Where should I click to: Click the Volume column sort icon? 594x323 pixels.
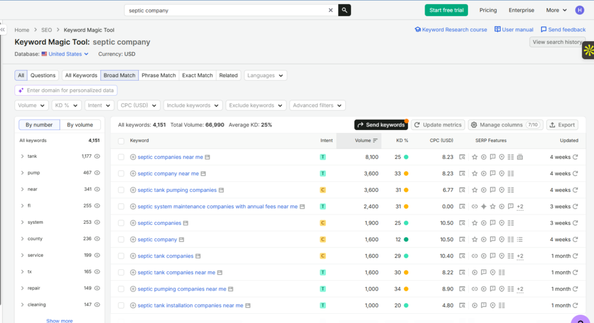point(375,140)
